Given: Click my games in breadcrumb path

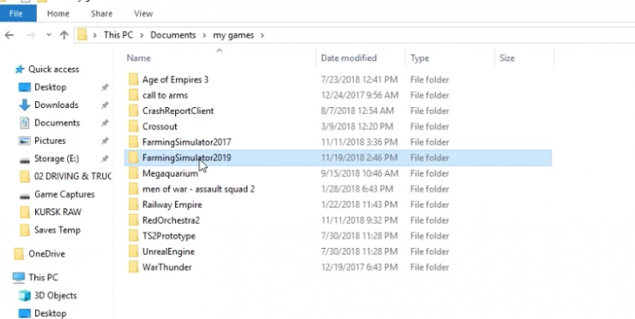Looking at the screenshot, I should (233, 35).
